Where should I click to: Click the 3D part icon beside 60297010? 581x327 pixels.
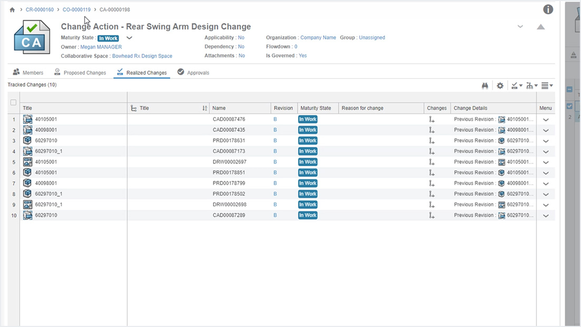coord(27,140)
